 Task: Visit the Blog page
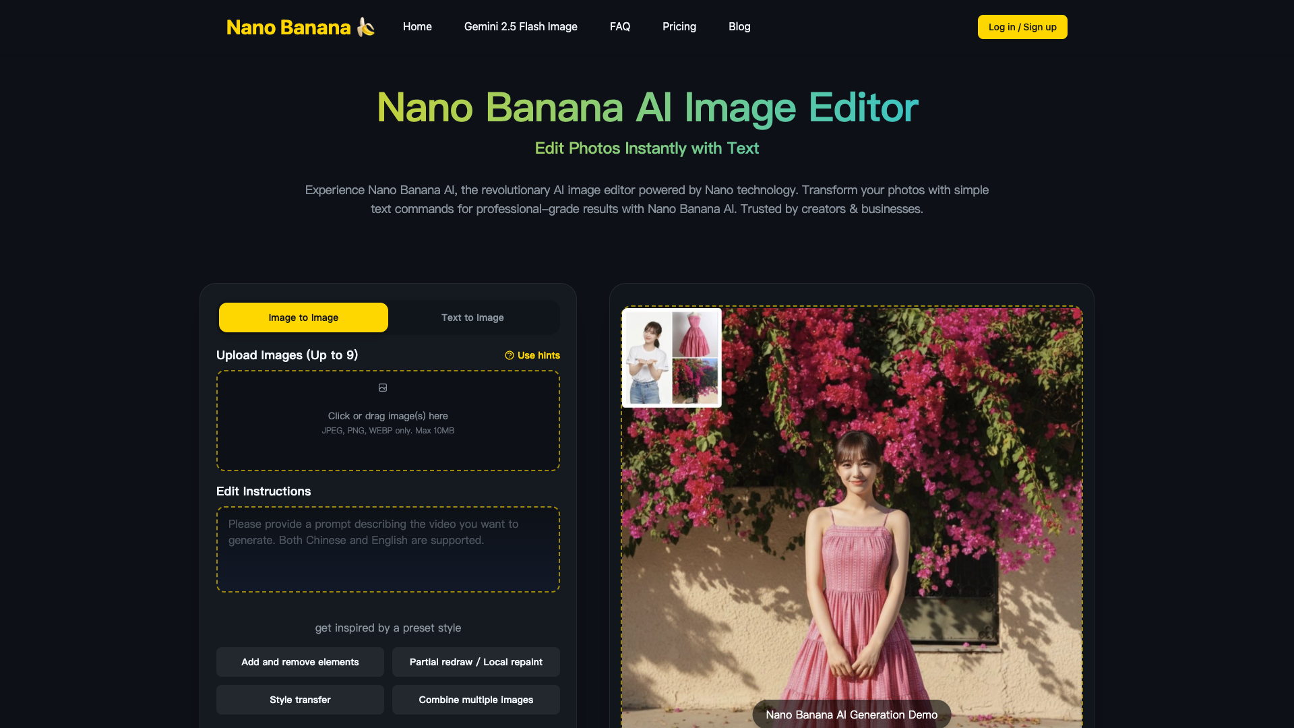coord(739,27)
